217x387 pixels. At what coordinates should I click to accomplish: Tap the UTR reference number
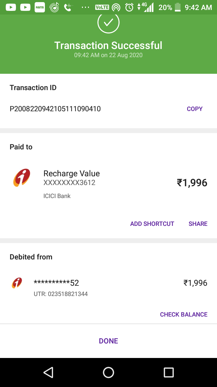pyautogui.click(x=61, y=294)
